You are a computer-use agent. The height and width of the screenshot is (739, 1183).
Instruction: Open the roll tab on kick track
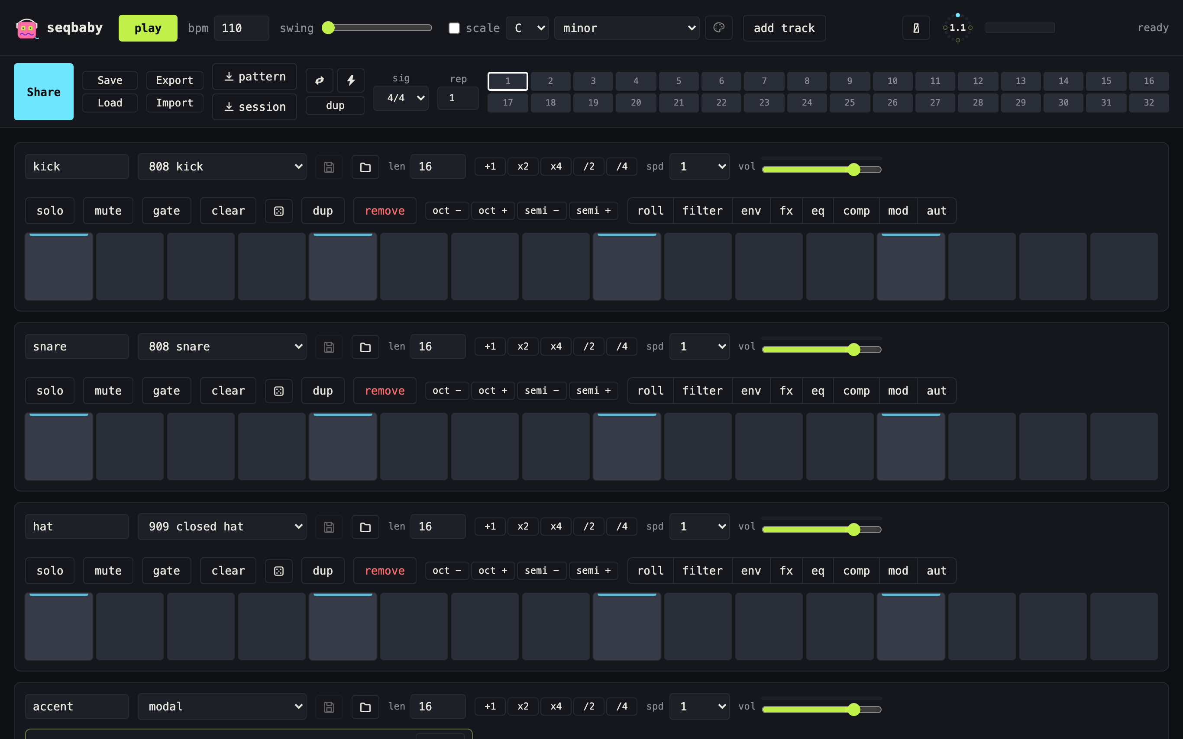point(650,211)
